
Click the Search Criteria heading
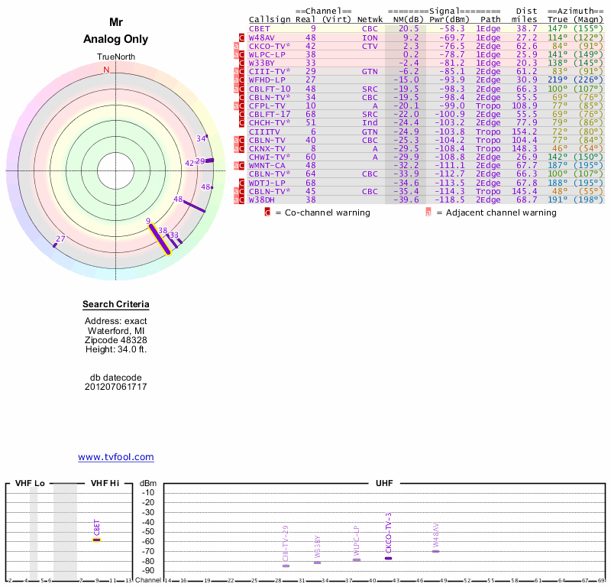[x=116, y=305]
